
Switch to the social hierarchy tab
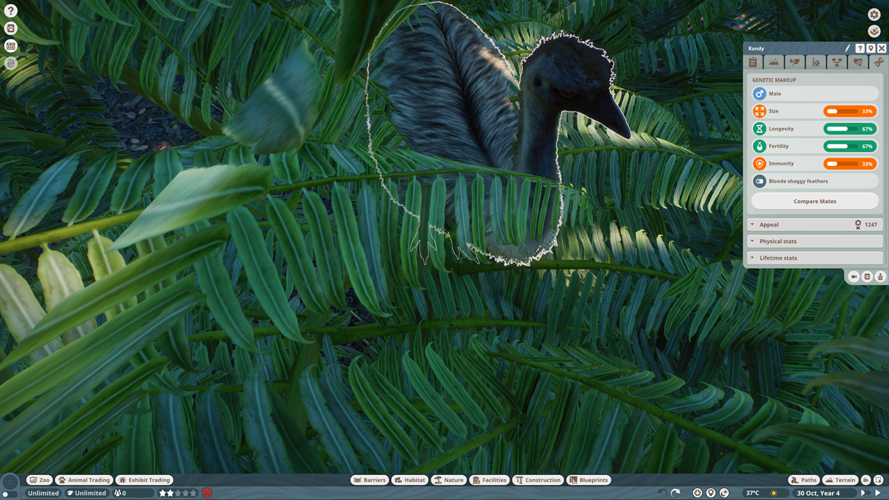click(x=837, y=62)
